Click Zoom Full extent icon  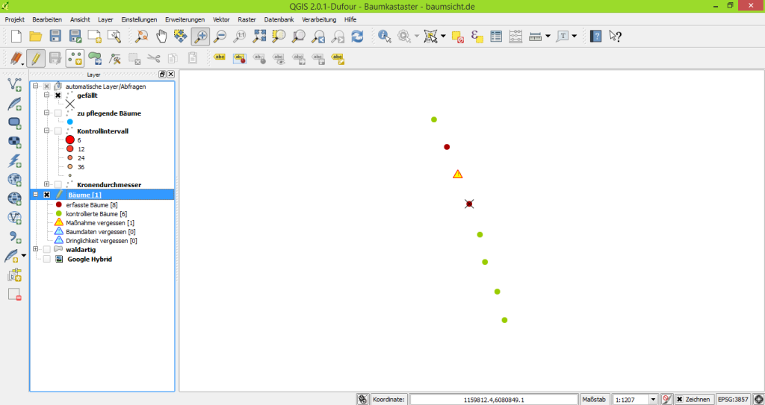(259, 36)
